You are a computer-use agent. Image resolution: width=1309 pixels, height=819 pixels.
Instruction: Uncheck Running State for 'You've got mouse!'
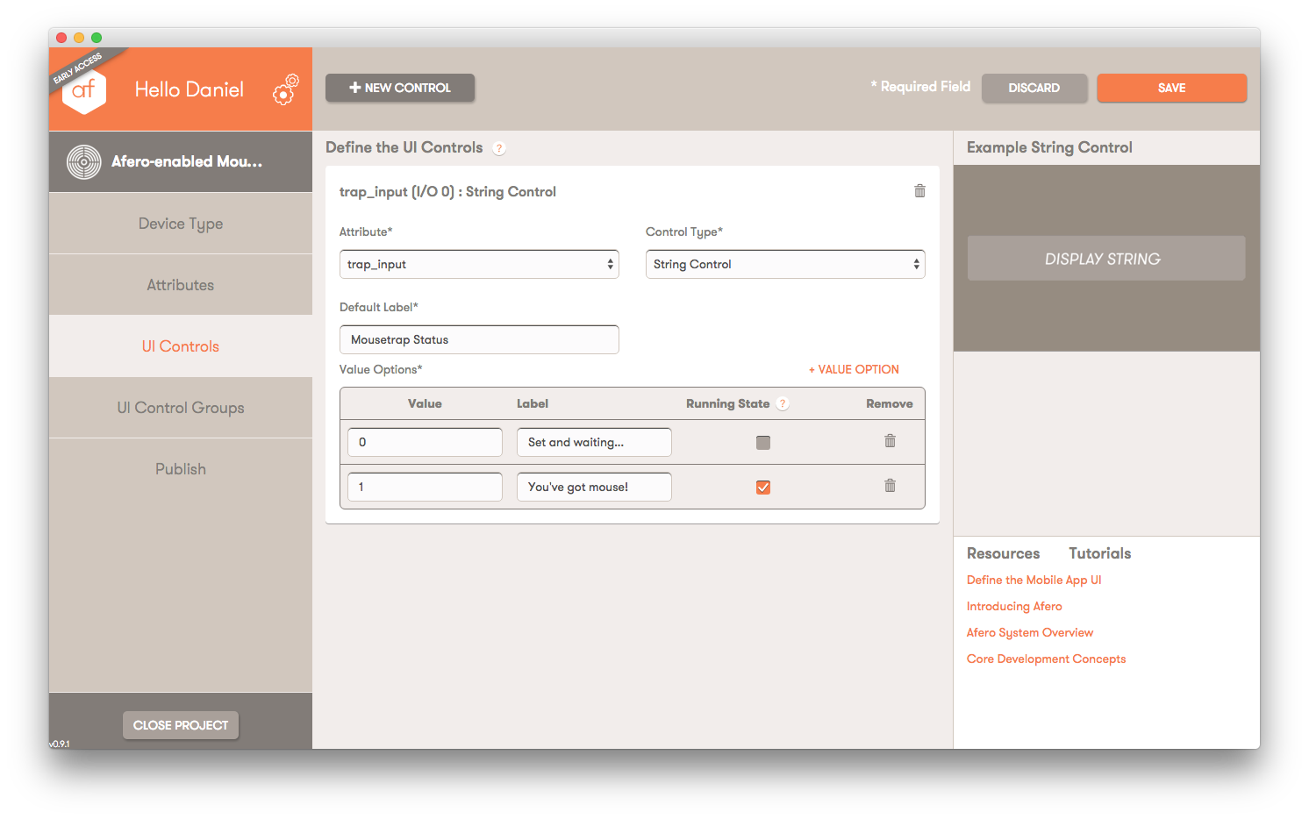coord(763,488)
